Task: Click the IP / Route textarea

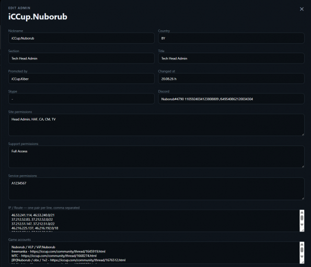Action: [x=154, y=221]
